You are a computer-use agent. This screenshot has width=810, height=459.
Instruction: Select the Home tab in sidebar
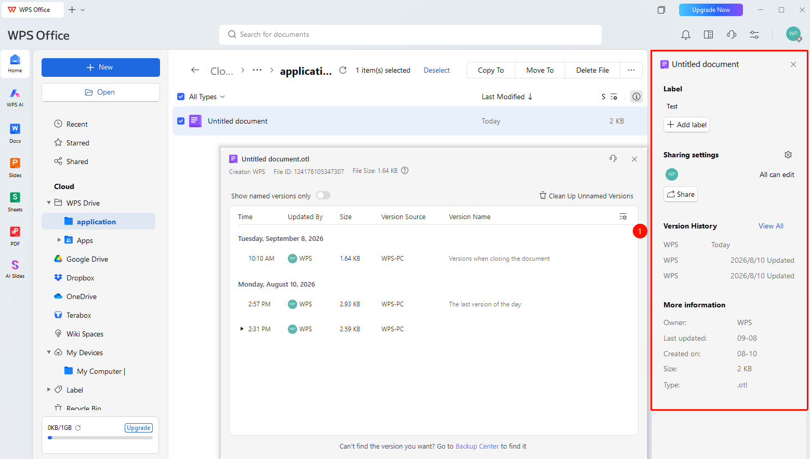click(x=15, y=63)
